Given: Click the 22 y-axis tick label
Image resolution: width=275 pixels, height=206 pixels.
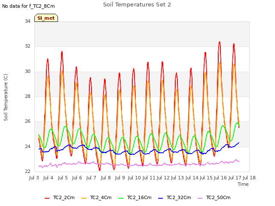Looking at the screenshot, I should click(x=27, y=171).
